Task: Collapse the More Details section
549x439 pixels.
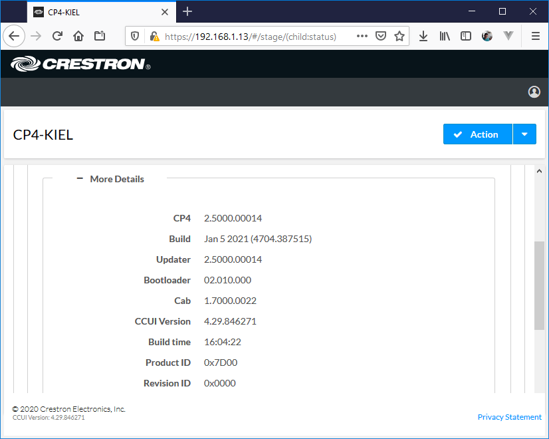Action: coord(80,179)
